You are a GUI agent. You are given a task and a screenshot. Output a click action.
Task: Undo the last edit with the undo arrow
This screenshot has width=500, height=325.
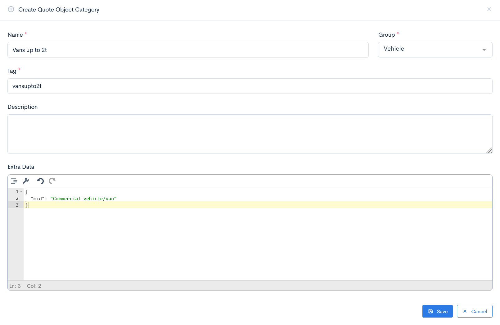(40, 181)
